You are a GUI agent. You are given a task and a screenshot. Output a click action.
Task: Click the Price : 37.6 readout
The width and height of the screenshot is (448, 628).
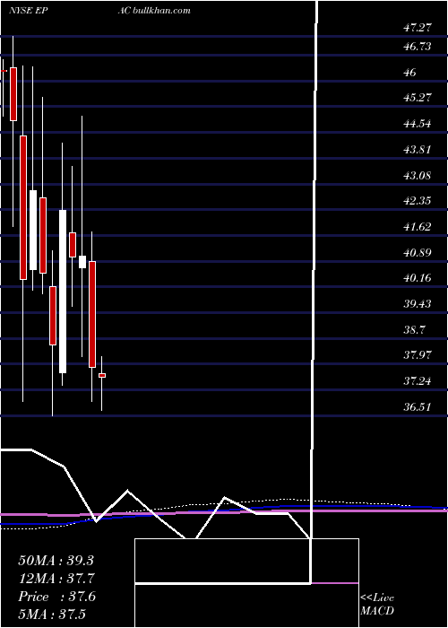point(56,597)
